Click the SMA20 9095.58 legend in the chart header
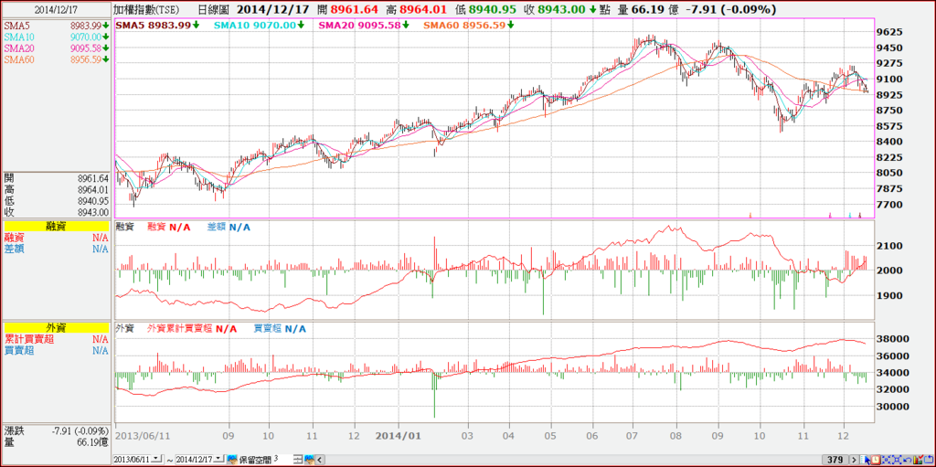 364,25
